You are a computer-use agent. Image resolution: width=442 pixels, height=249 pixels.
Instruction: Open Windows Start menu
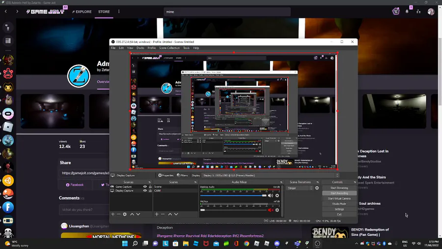point(125,244)
